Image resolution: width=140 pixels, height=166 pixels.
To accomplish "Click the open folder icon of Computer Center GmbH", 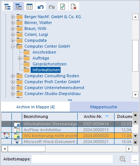I will tap(20, 46).
